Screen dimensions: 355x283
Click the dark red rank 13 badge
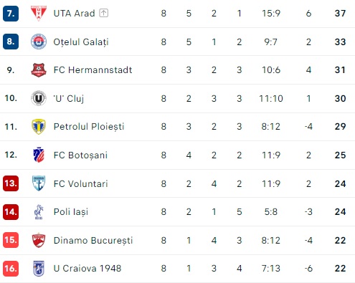tap(11, 183)
